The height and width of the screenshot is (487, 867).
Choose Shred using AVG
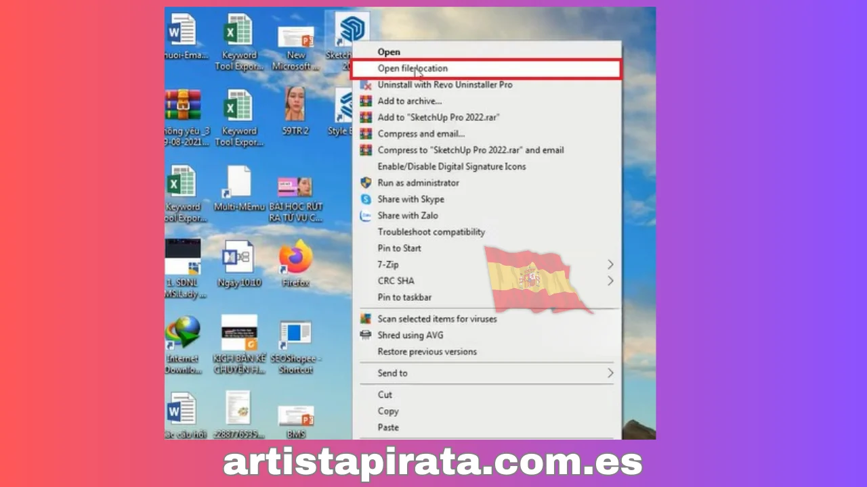[486, 335]
